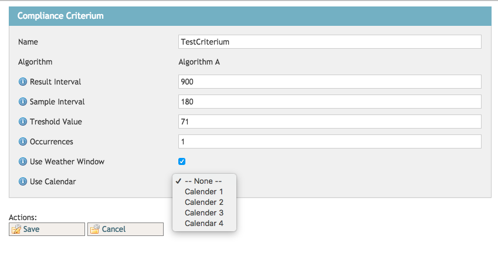
Task: Click the icon on the Save button
Action: click(16, 229)
